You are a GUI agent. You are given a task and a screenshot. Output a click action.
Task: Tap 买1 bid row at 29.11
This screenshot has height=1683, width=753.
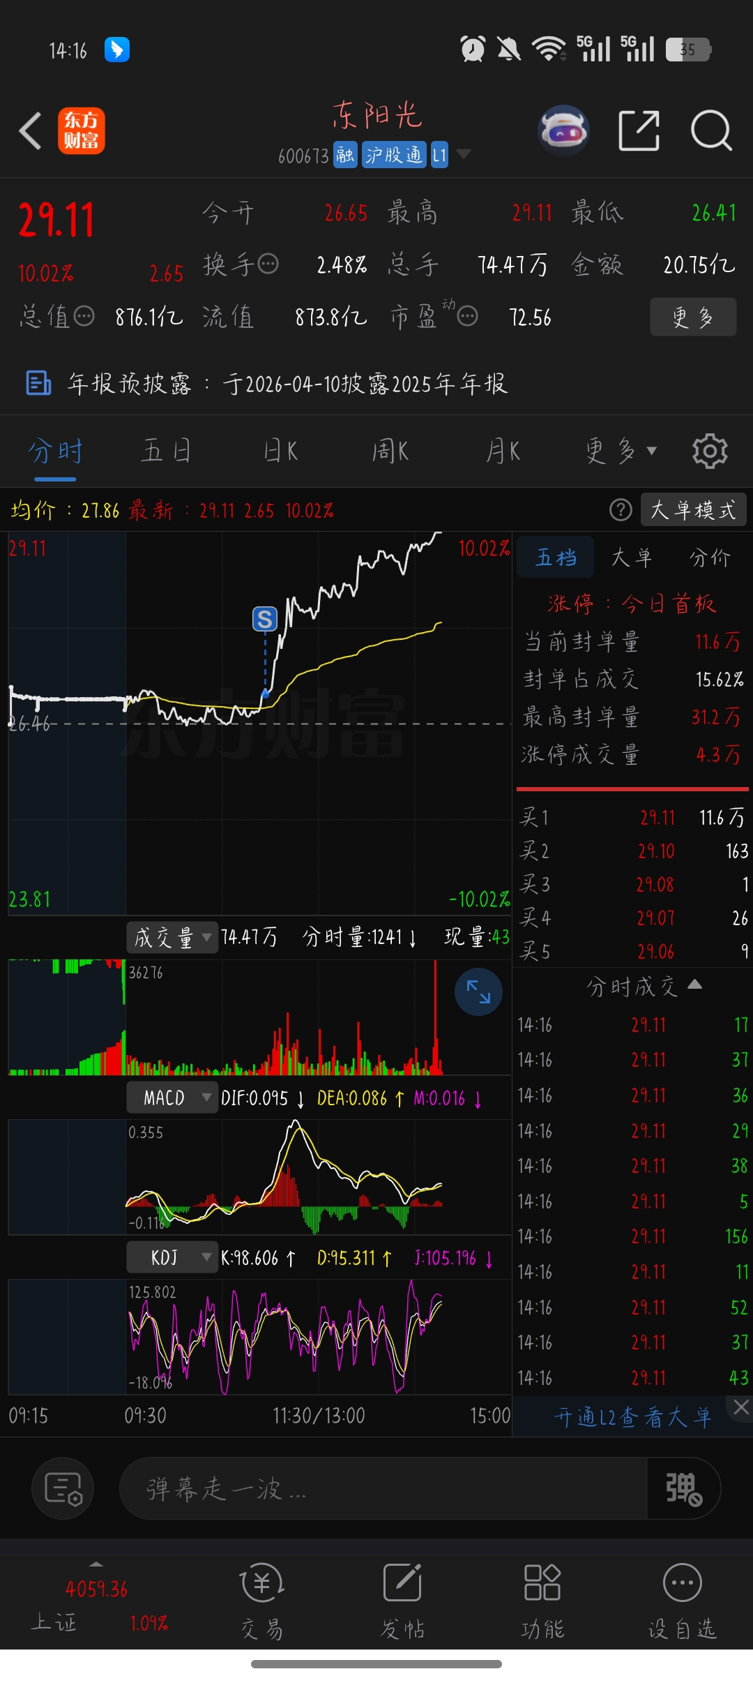633,817
